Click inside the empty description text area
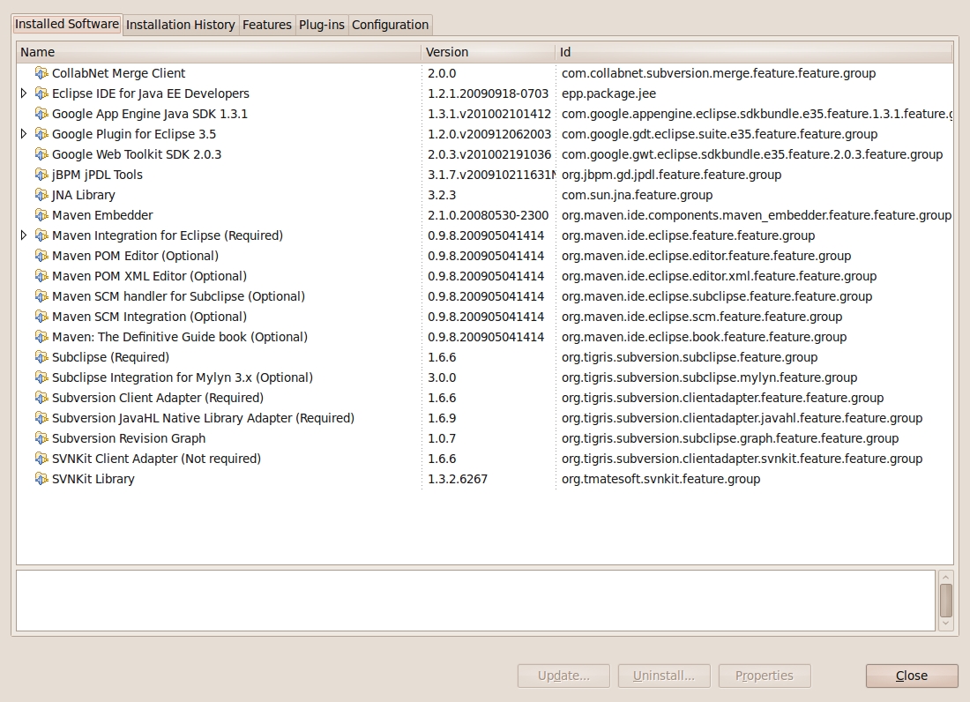Image resolution: width=970 pixels, height=702 pixels. [x=475, y=601]
